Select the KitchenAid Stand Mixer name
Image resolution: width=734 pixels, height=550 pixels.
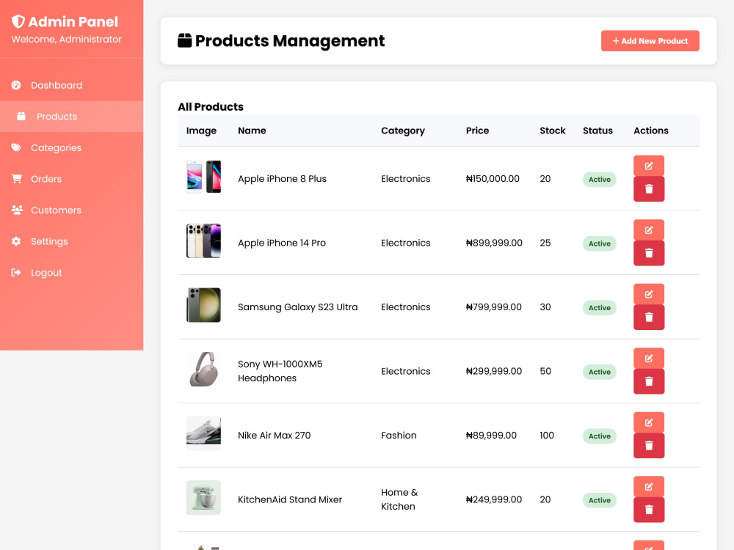pos(290,499)
